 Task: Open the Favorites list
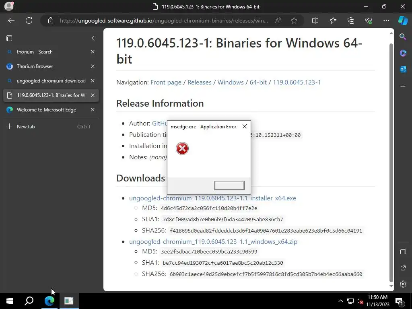(333, 21)
